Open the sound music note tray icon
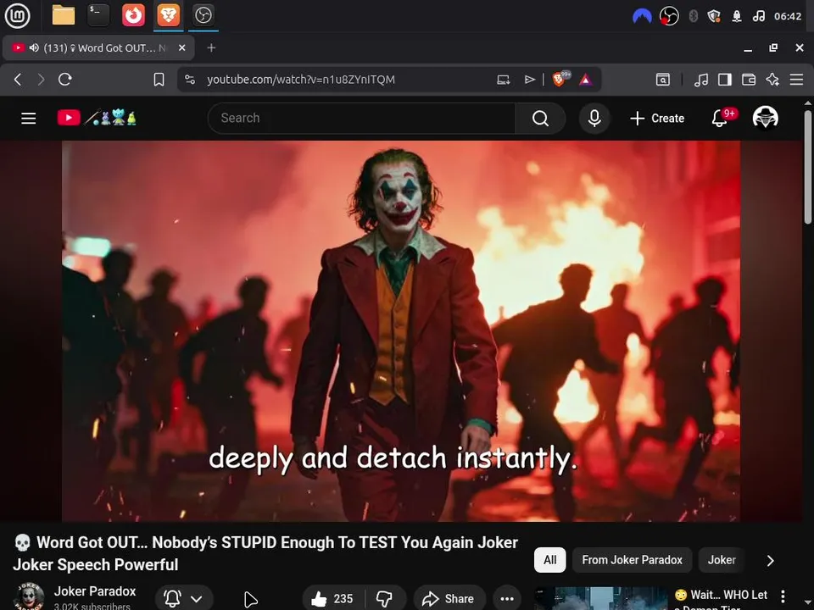This screenshot has height=610, width=814. (x=758, y=16)
